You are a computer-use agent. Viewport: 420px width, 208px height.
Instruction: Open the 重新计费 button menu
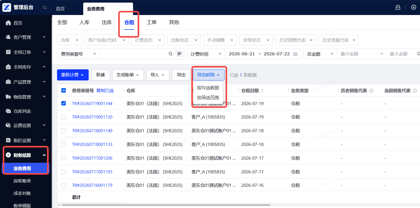[73, 75]
